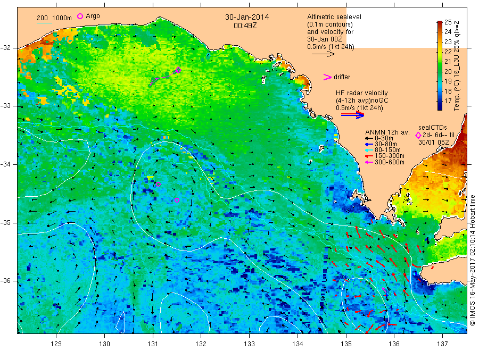This screenshot has height=351, width=479.
Task: Click the IMOS copyright vertical text
Action: pyautogui.click(x=472, y=260)
